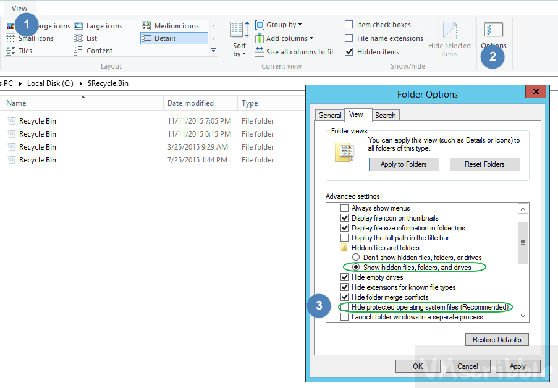Click Local Disk (C:) in address bar
This screenshot has width=558, height=388.
pos(50,83)
